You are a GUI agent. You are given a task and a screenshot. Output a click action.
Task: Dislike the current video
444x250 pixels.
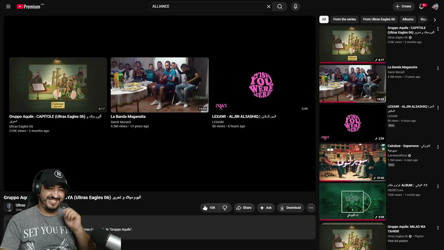click(225, 208)
